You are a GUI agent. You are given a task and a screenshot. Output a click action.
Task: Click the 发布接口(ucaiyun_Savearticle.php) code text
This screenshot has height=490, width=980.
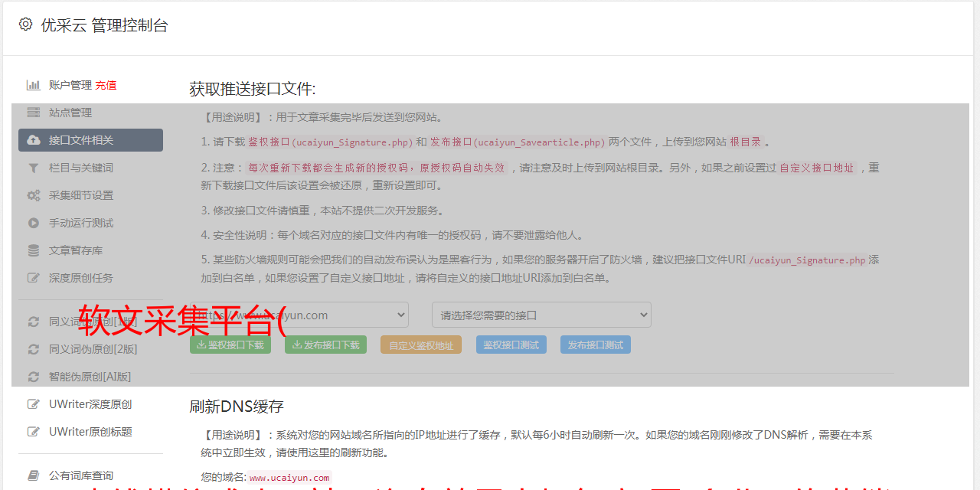[x=518, y=142]
